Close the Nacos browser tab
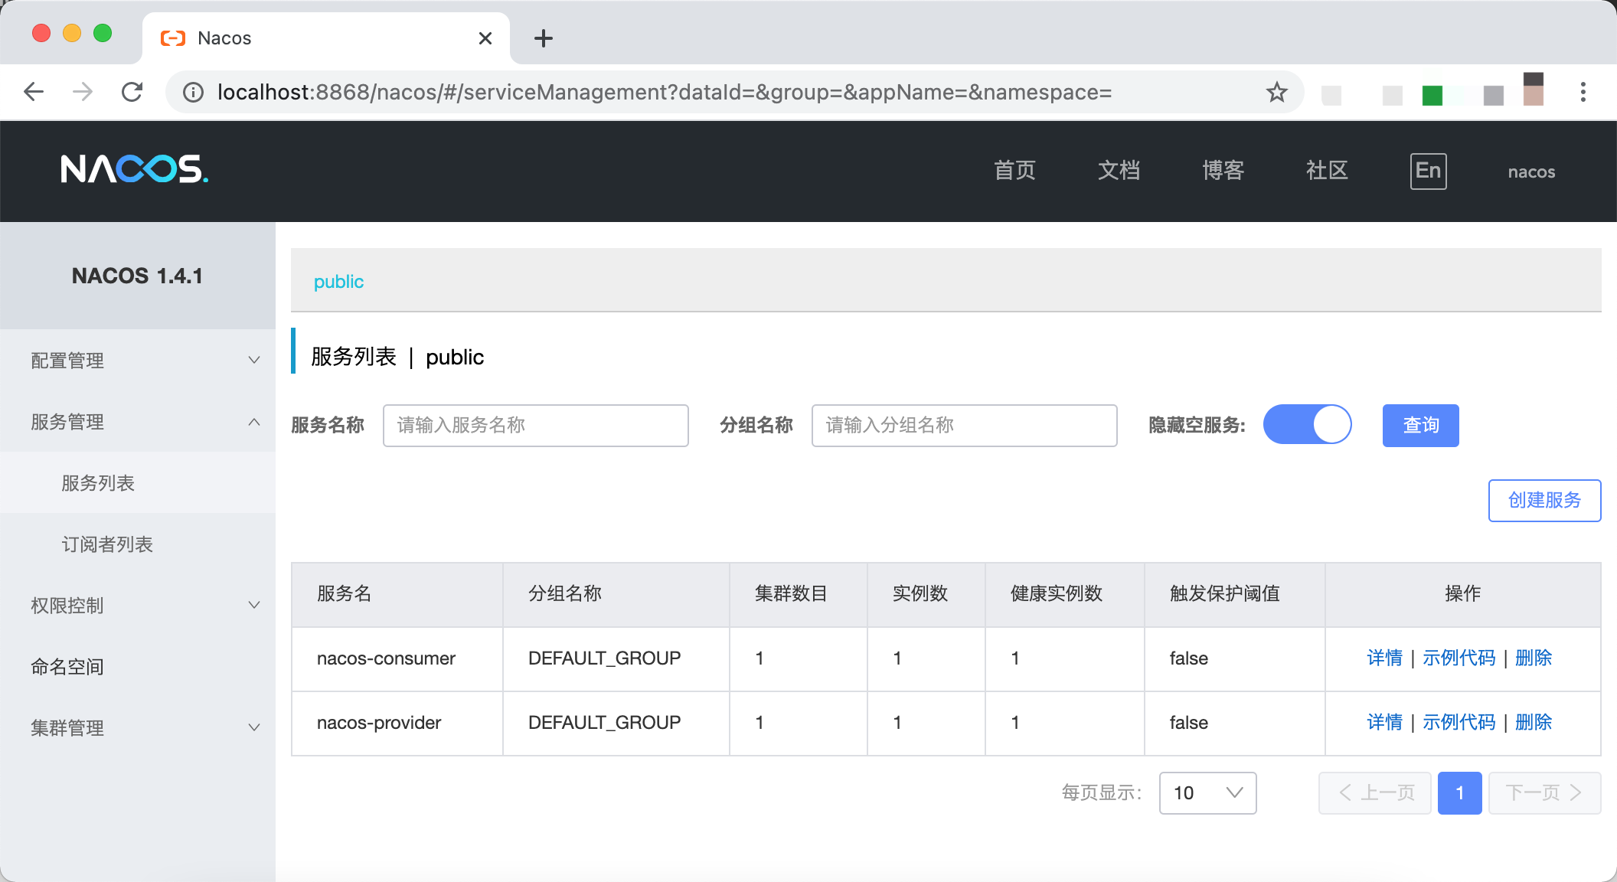Image resolution: width=1617 pixels, height=882 pixels. (485, 38)
